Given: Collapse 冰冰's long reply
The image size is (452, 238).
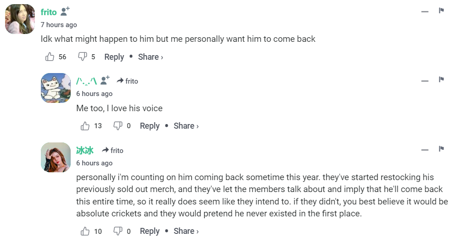Looking at the screenshot, I should tap(425, 150).
